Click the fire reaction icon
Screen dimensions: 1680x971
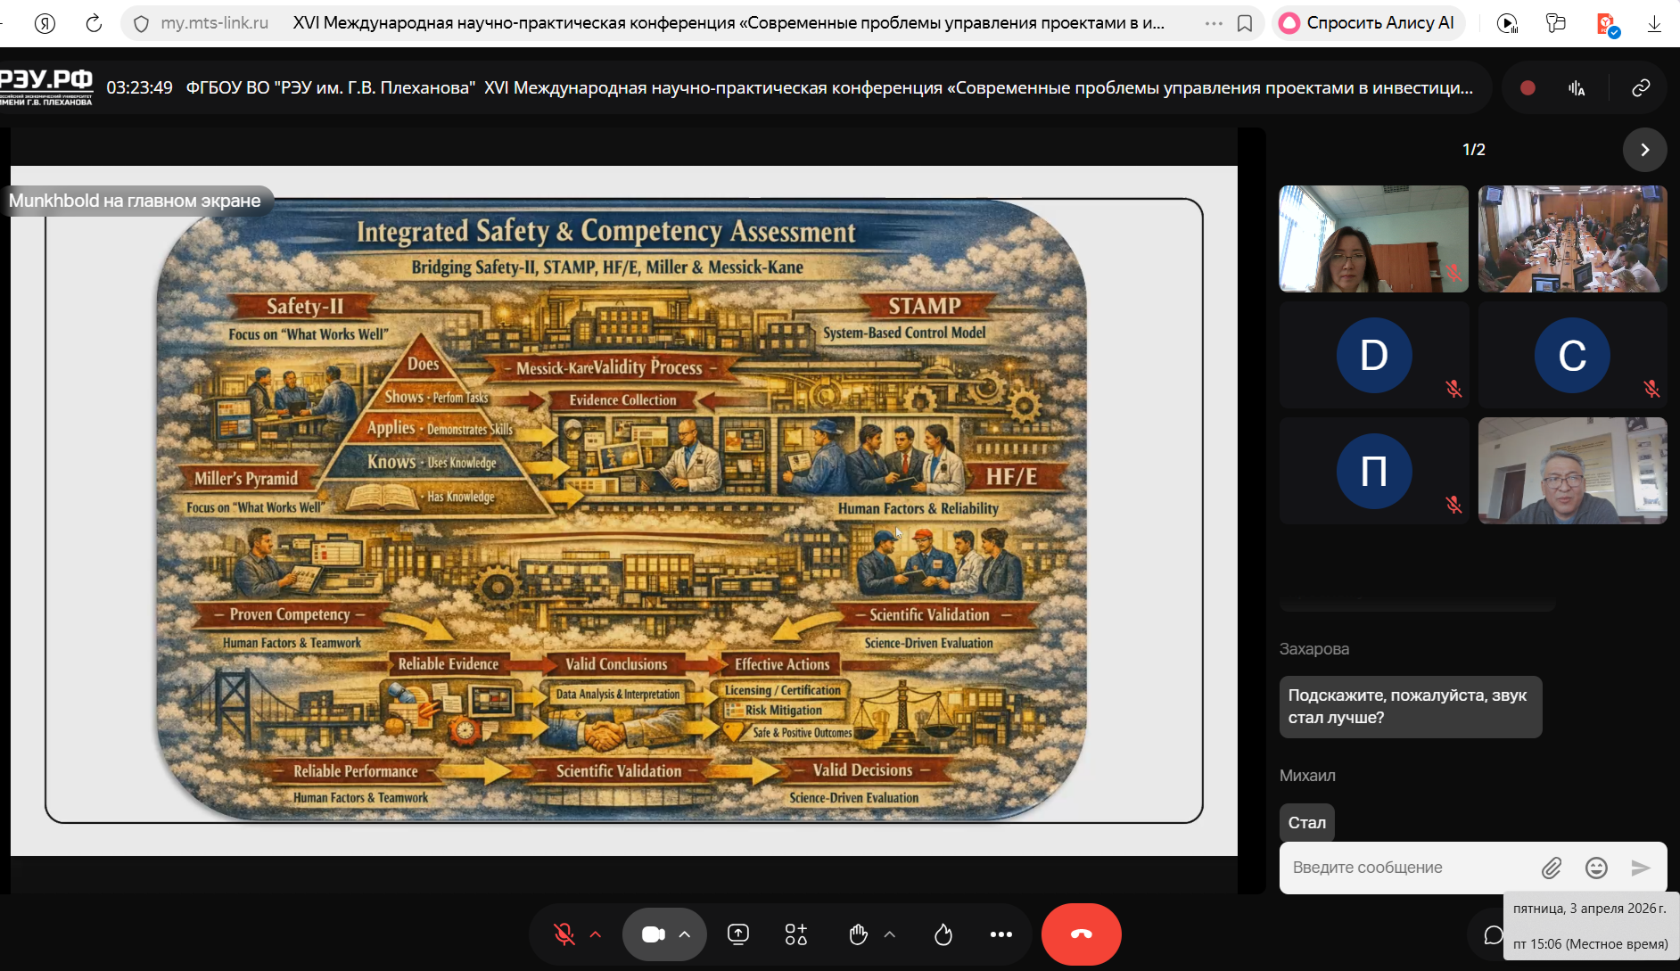coord(943,934)
